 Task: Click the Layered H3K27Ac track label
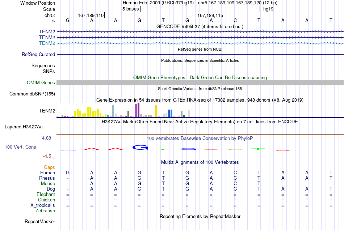click(24, 127)
